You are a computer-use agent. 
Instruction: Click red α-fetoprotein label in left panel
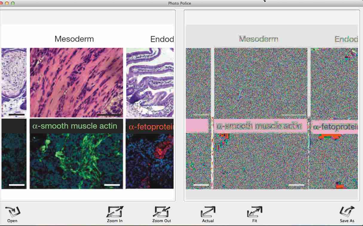pyautogui.click(x=151, y=127)
